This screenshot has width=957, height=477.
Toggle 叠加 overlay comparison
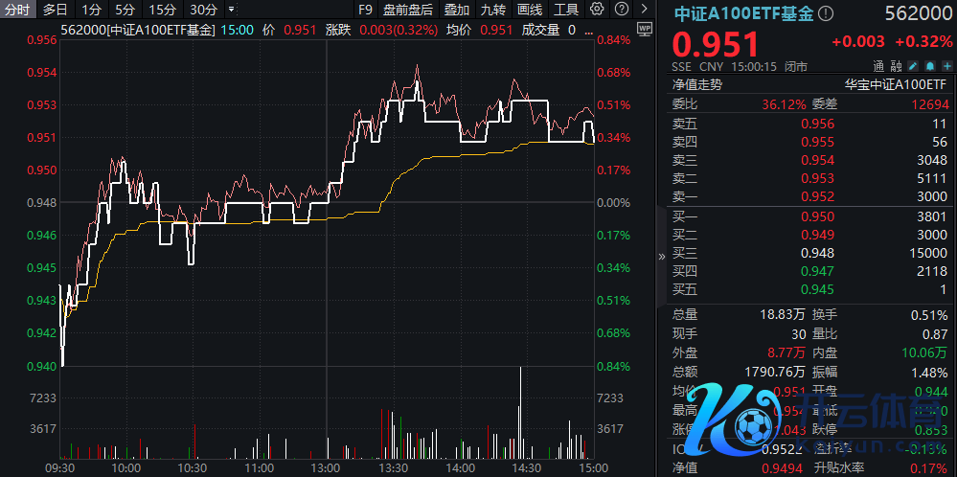point(457,10)
